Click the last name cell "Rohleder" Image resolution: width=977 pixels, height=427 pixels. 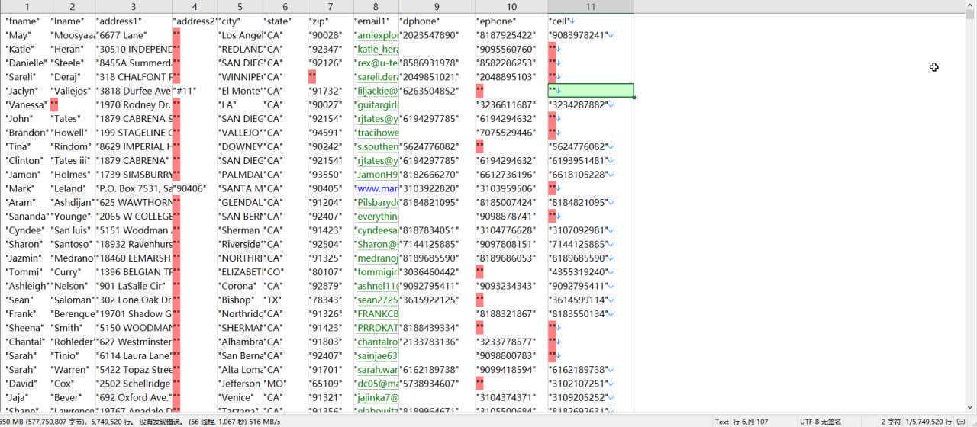click(73, 342)
